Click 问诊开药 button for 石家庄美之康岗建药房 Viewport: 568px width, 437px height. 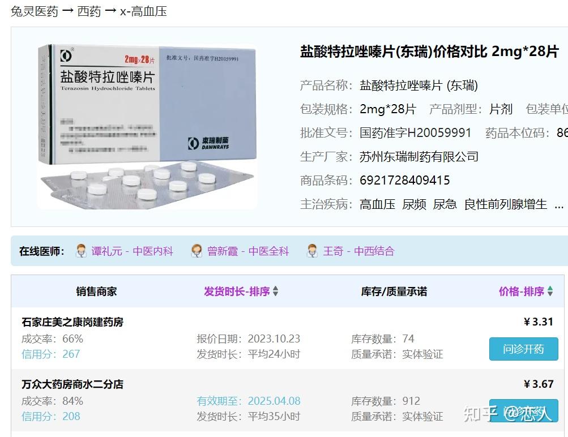click(523, 349)
